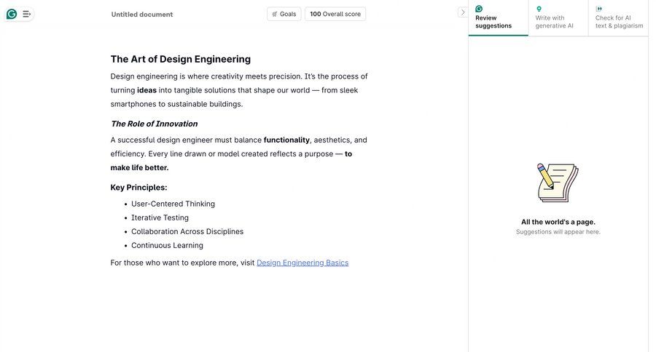
Task: Click the Grammarly logo icon
Action: [12, 15]
